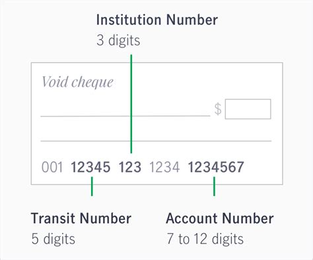Image resolution: width=313 pixels, height=260 pixels.
Task: Click the bold 123 institution digits
Action: tap(130, 167)
